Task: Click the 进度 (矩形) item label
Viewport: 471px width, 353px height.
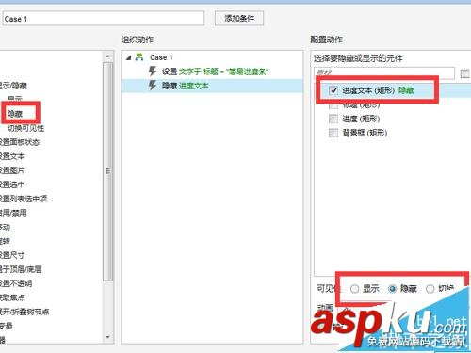Action: point(361,119)
